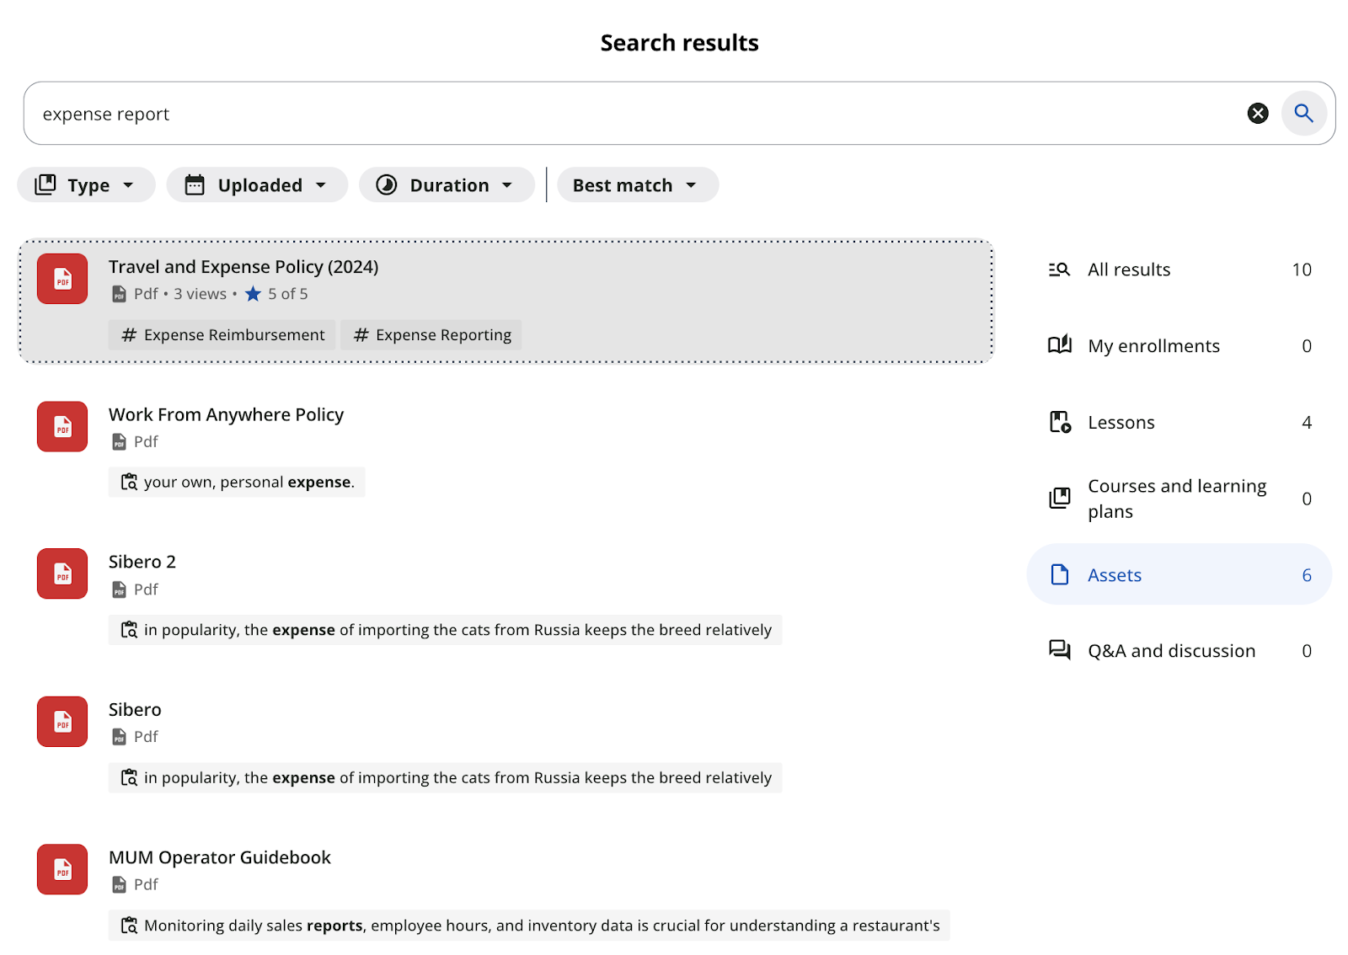Screen dimensions: 1348x955
Task: Show Courses and learning plans results
Action: coord(1179,499)
